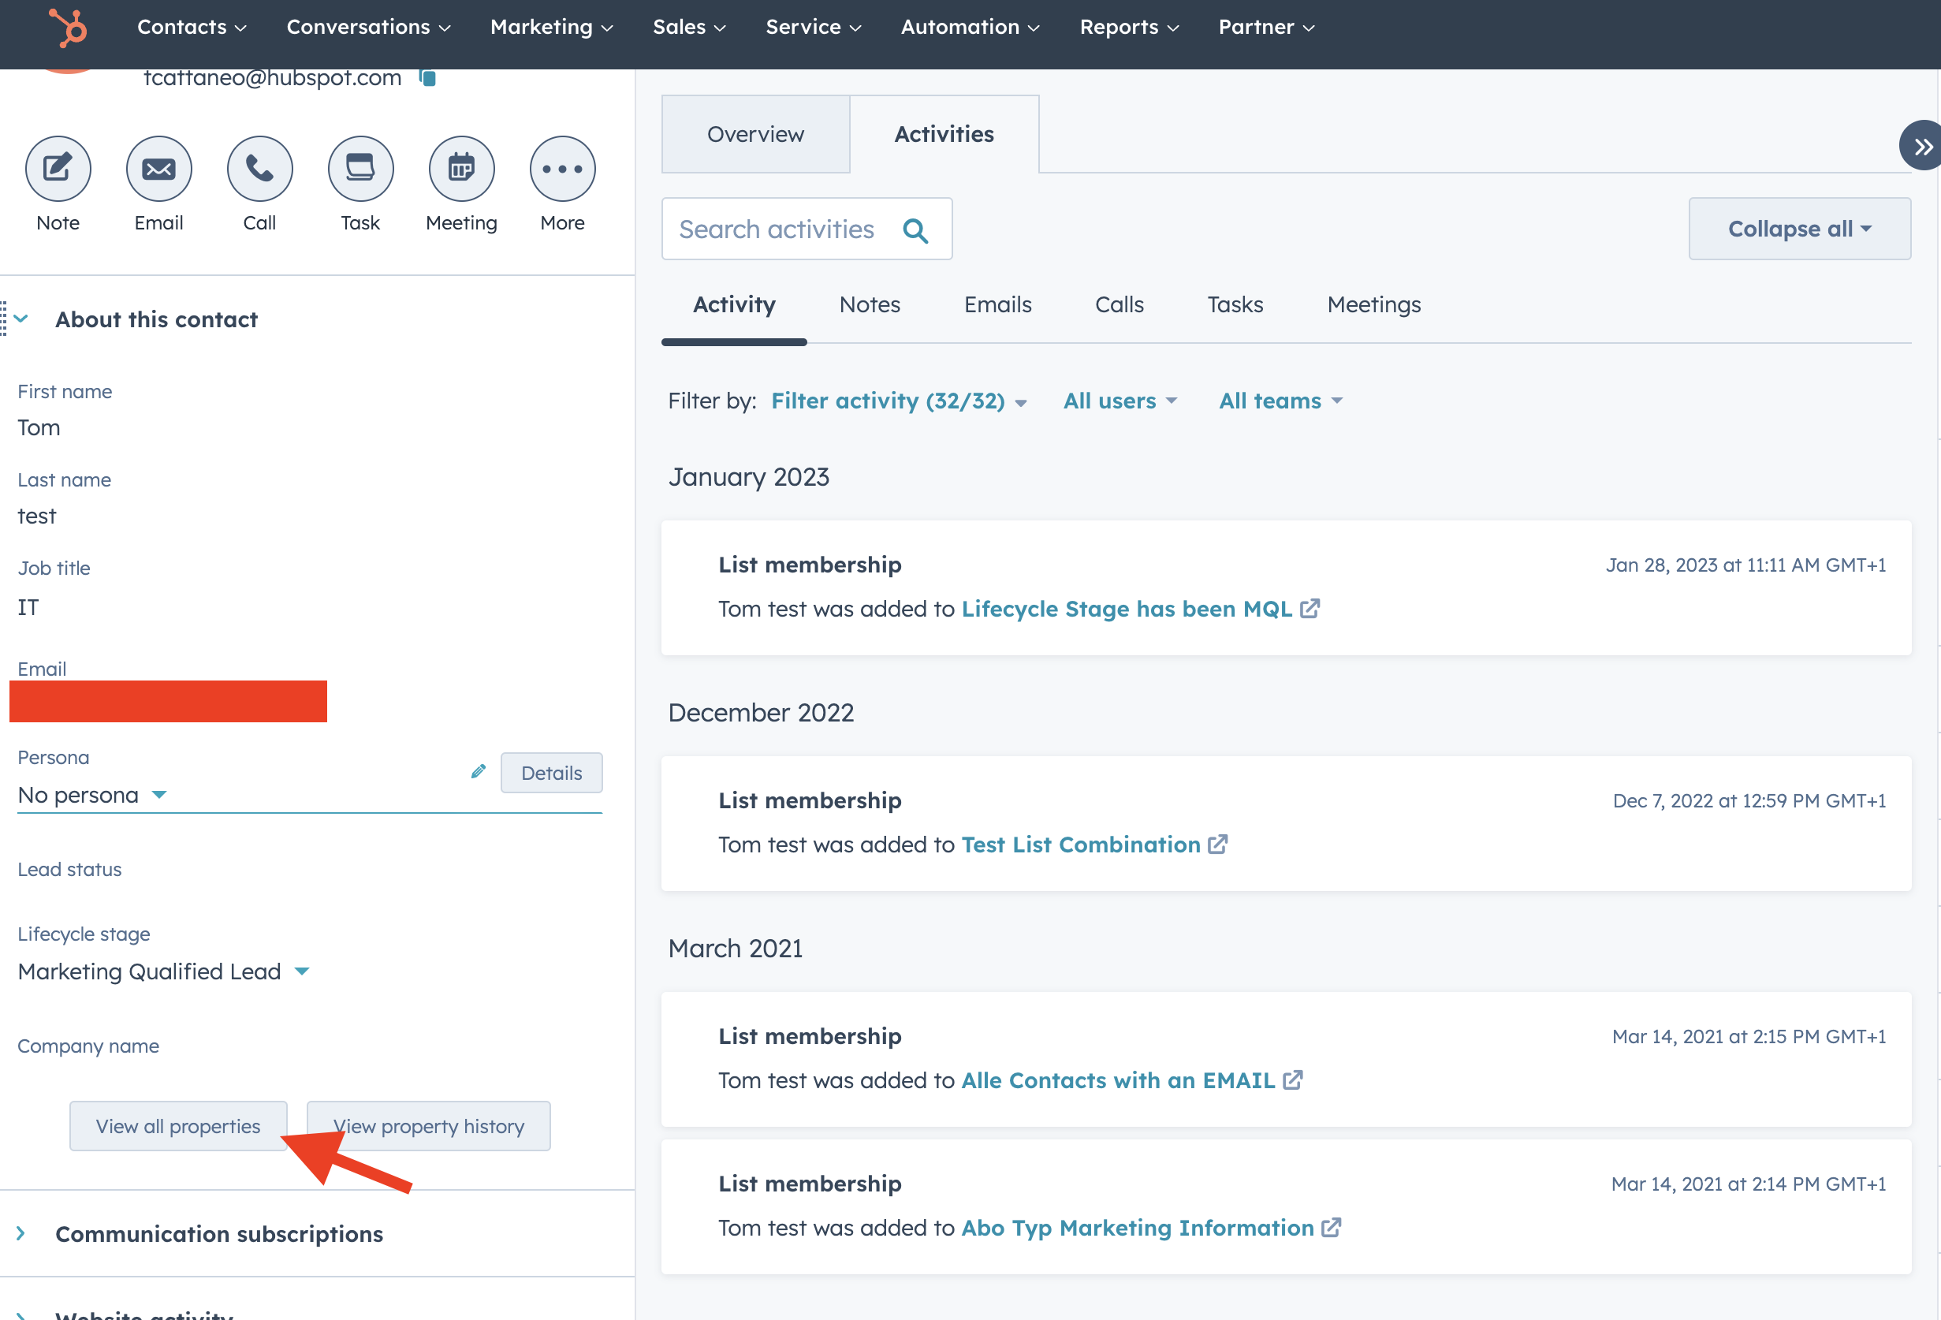Create a new Note for this contact
Image resolution: width=1941 pixels, height=1320 pixels.
click(x=57, y=168)
